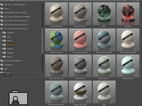Click the Plastic folder icon

coord(4,57)
